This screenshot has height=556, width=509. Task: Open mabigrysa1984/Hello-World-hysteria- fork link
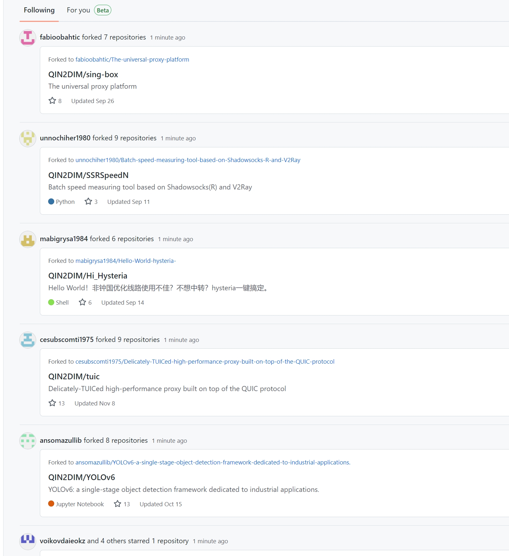point(125,261)
